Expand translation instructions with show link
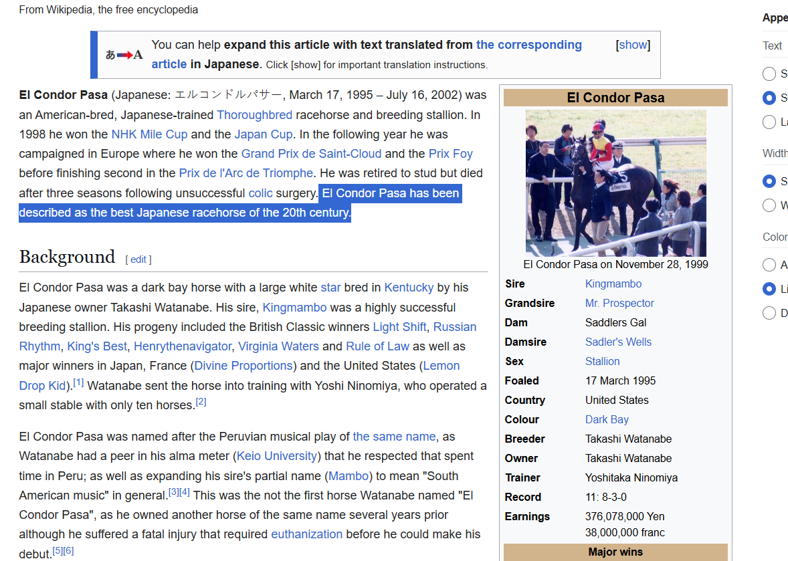 click(633, 45)
